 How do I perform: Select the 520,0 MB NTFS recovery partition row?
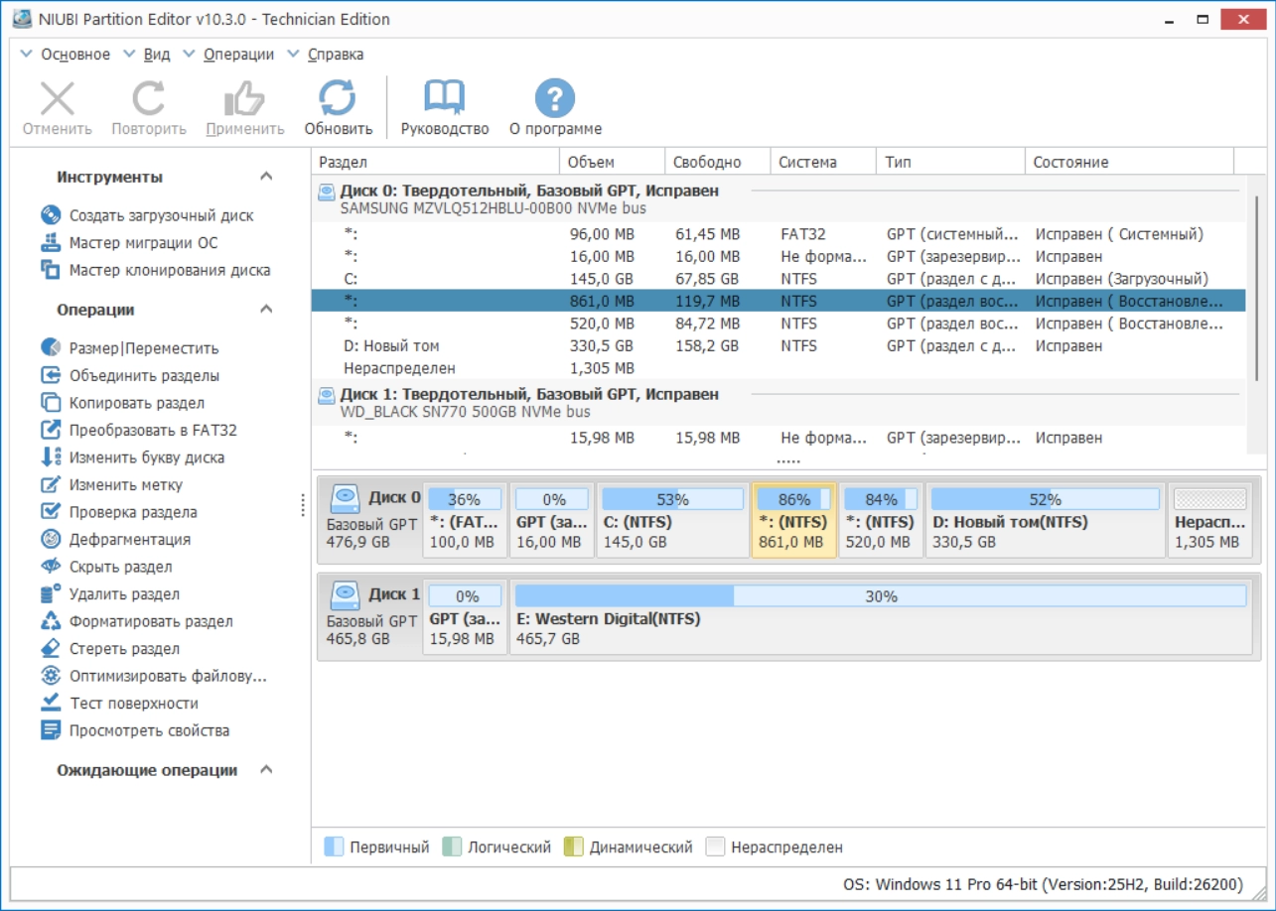(779, 324)
